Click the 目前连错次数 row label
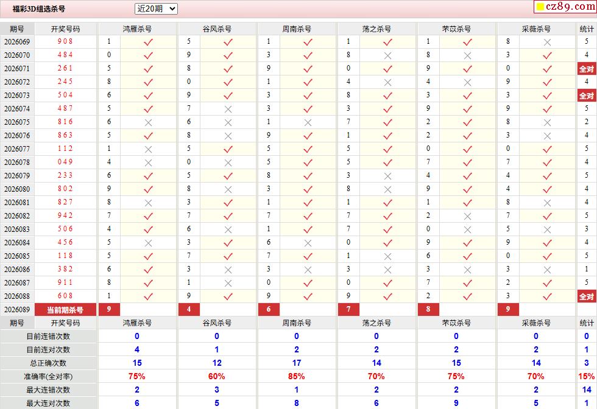This screenshot has height=409, width=597. click(48, 337)
